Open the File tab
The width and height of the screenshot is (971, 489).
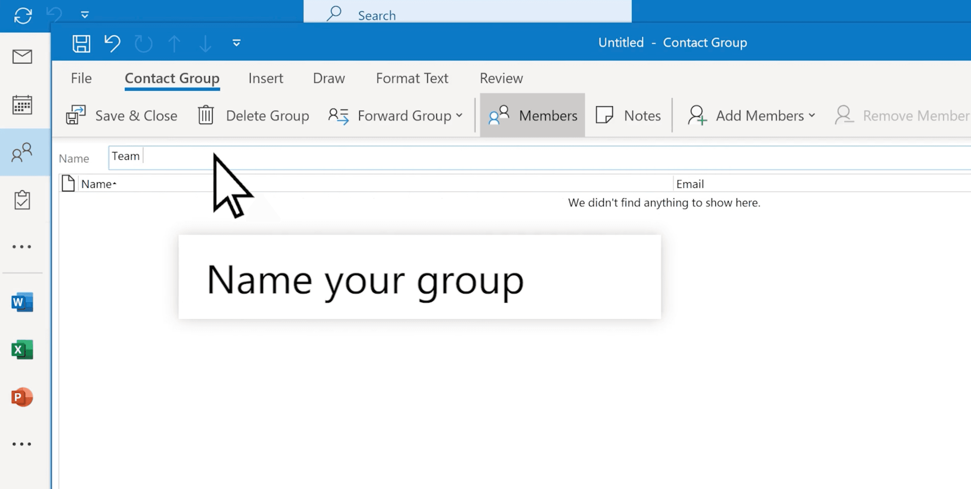(x=81, y=78)
